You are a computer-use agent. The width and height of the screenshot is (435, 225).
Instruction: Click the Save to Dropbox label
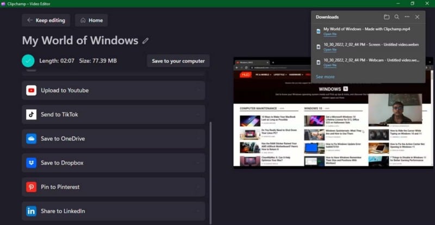(62, 163)
